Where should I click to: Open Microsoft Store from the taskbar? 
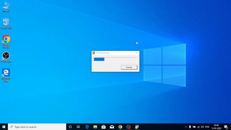[x=104, y=127]
